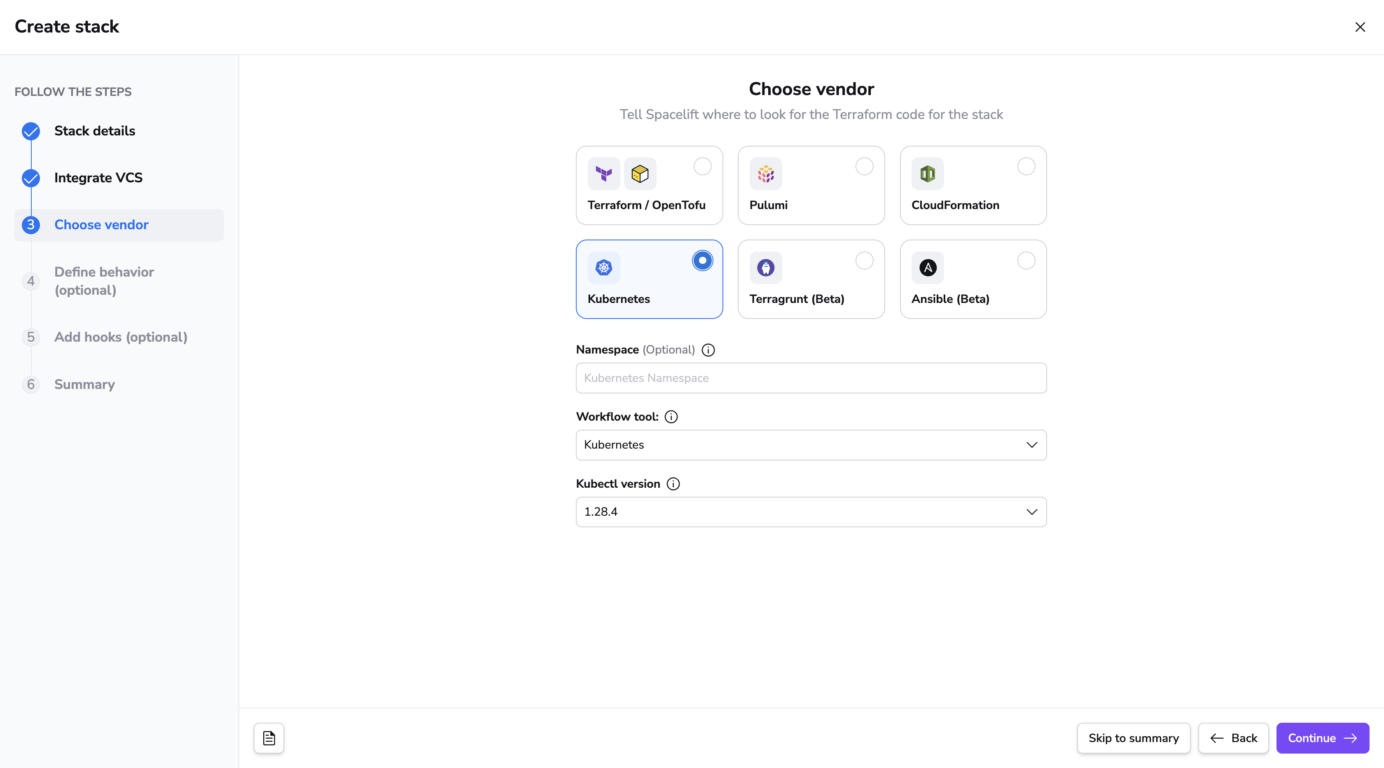Click the OpenTofu cube icon

click(x=640, y=174)
